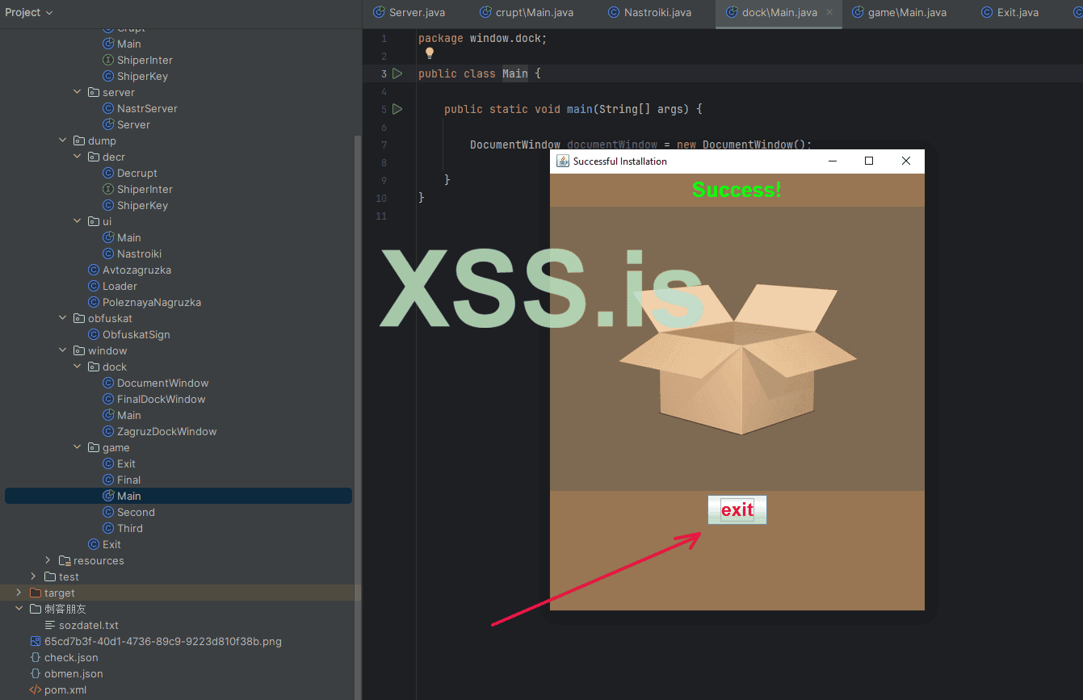1083x700 pixels.
Task: Expand the target folder
Action: tap(19, 593)
